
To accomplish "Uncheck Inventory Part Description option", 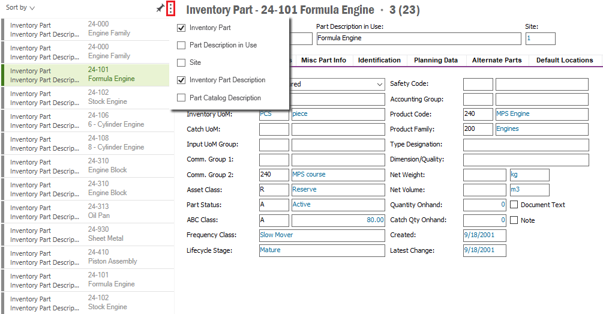I will point(181,80).
